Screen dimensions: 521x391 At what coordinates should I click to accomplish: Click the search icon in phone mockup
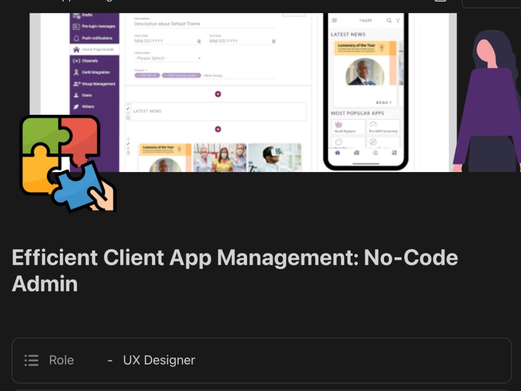pos(389,21)
